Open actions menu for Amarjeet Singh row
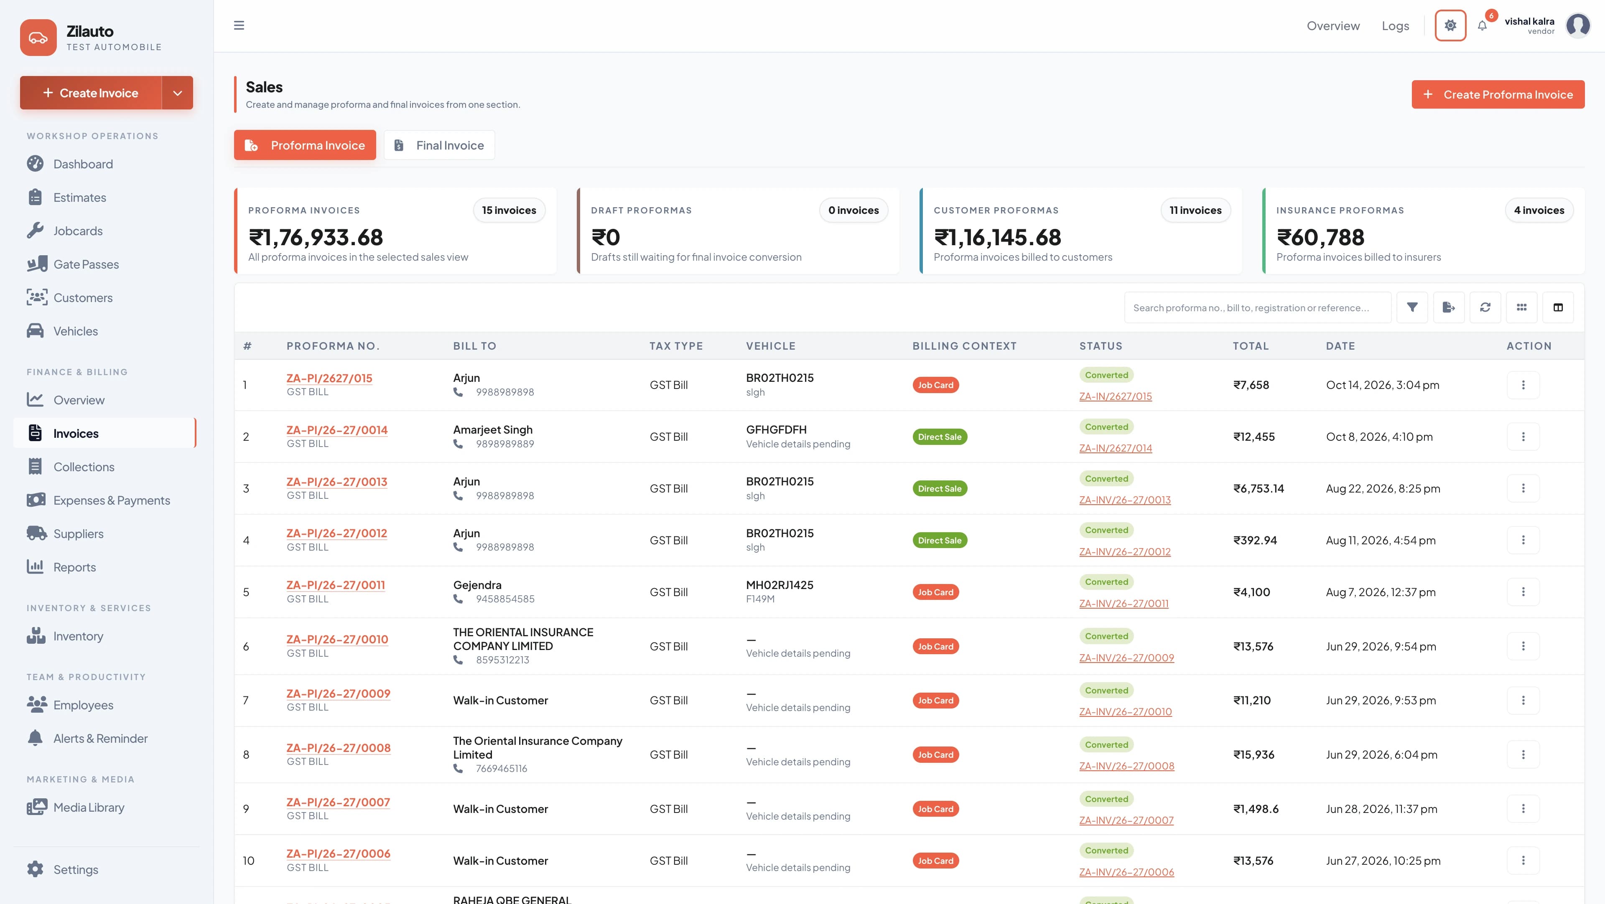The height and width of the screenshot is (904, 1605). 1523,437
